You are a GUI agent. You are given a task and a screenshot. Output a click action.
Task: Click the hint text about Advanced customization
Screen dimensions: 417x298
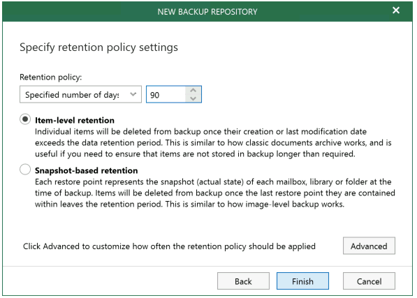click(169, 246)
